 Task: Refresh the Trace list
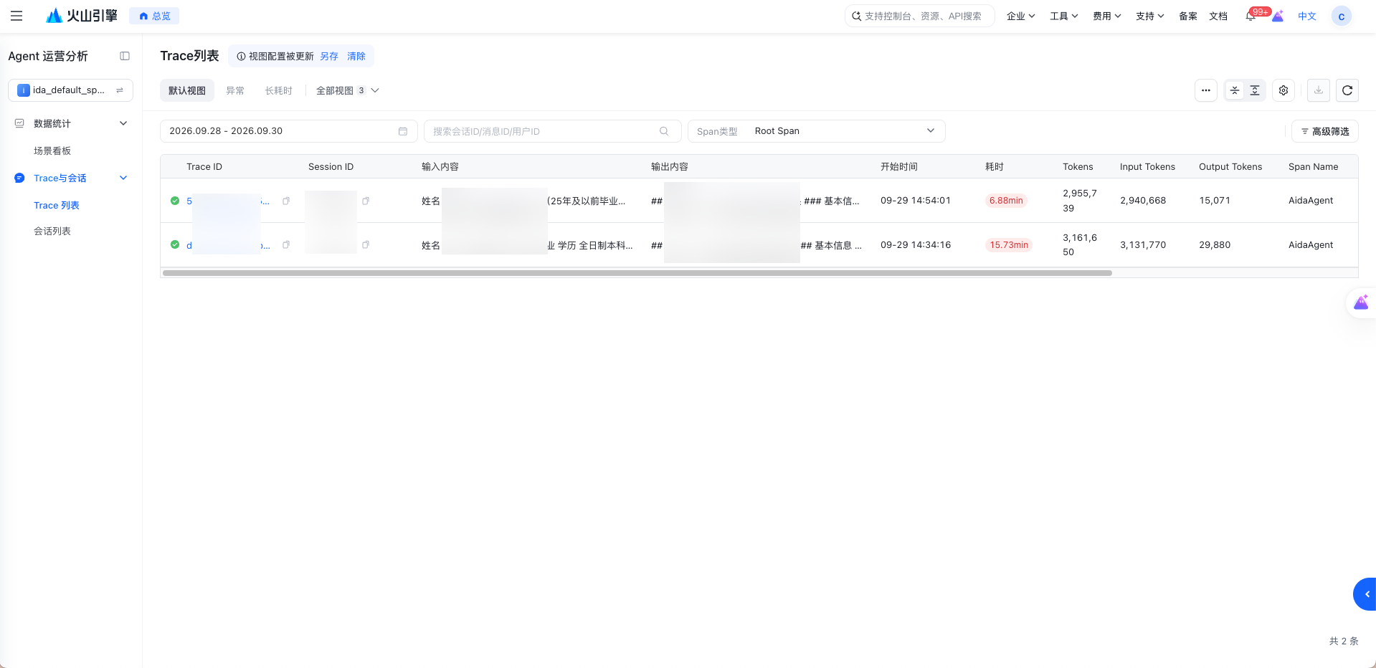pyautogui.click(x=1347, y=90)
